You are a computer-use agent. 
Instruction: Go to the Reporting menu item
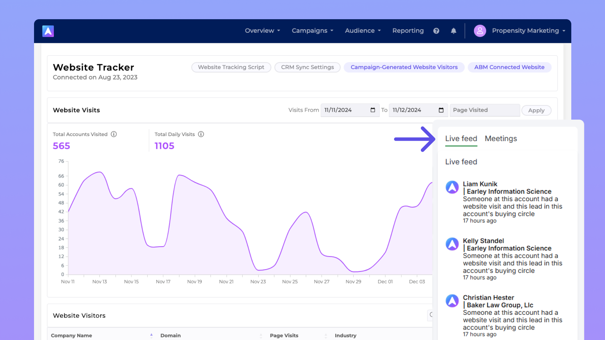408,31
